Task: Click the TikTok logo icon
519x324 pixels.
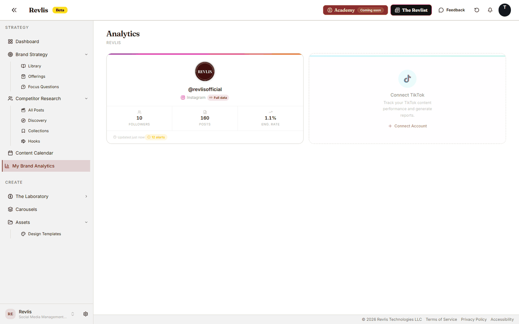Action: [407, 79]
